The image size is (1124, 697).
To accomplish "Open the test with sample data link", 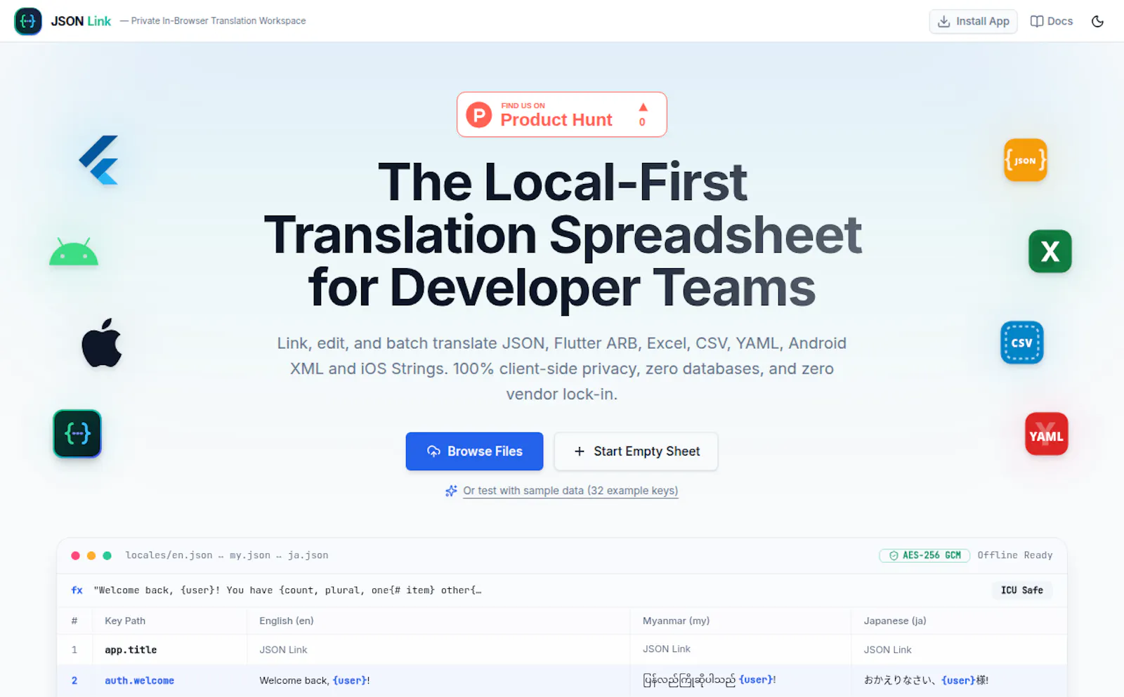I will (x=570, y=491).
